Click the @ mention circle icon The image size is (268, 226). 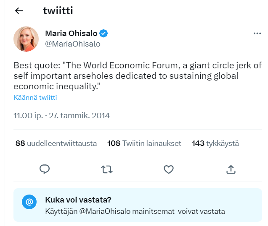(29, 202)
